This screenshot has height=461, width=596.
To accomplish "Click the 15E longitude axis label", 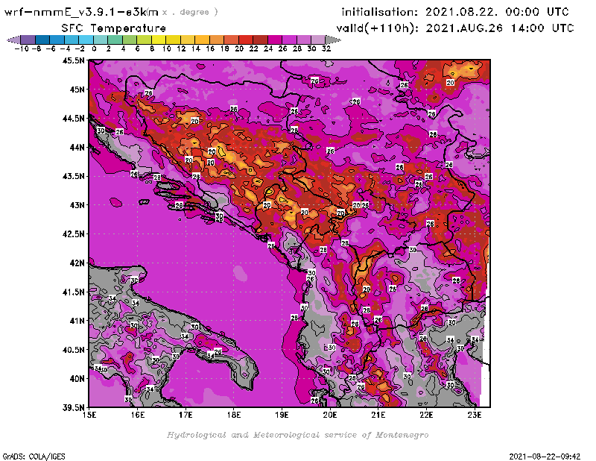I will tap(90, 415).
